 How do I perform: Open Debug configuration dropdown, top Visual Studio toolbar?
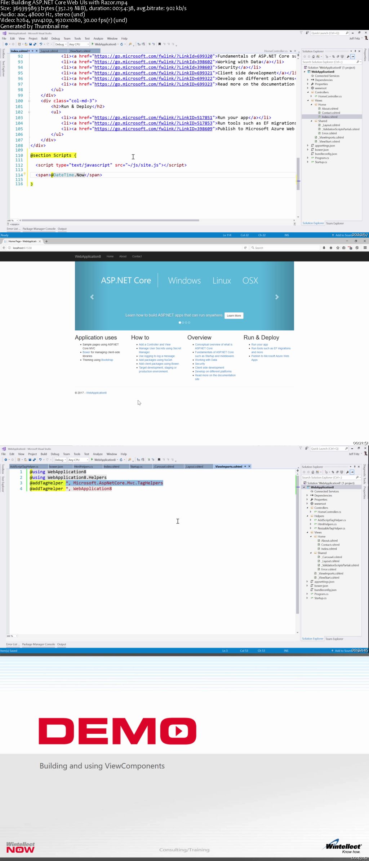(x=60, y=44)
